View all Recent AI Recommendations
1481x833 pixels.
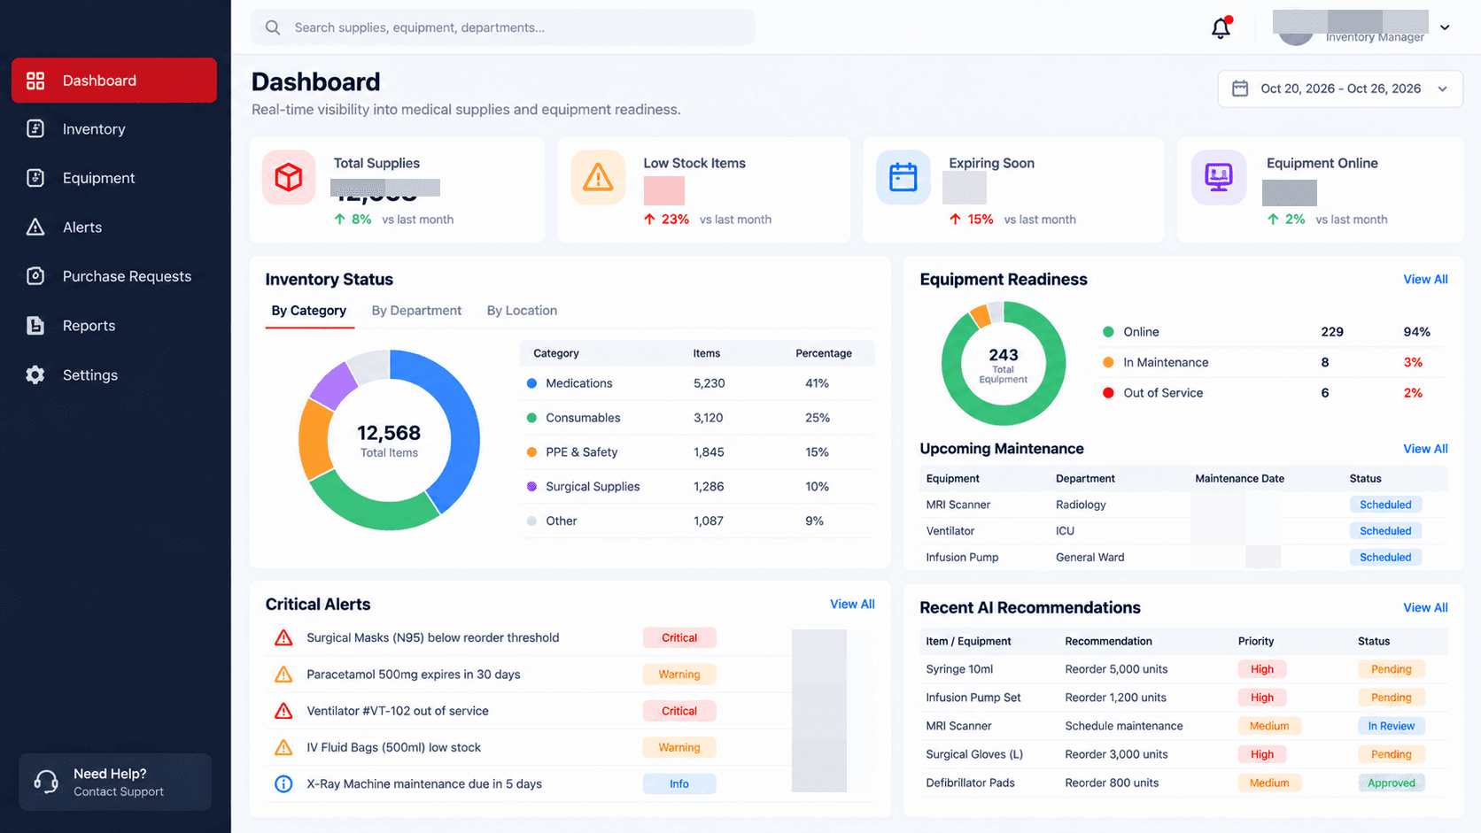(1425, 608)
